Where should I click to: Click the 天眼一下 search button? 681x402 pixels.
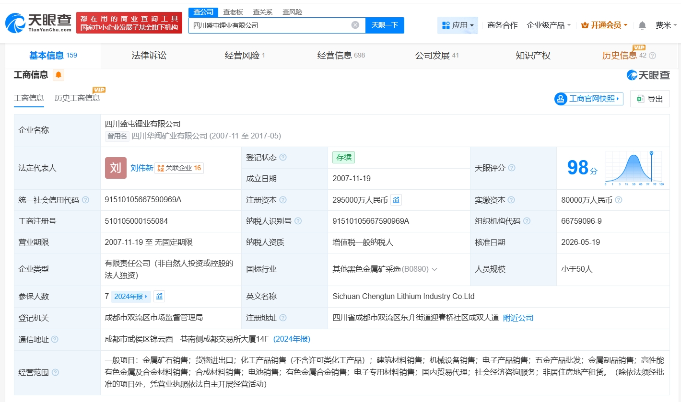tap(385, 25)
